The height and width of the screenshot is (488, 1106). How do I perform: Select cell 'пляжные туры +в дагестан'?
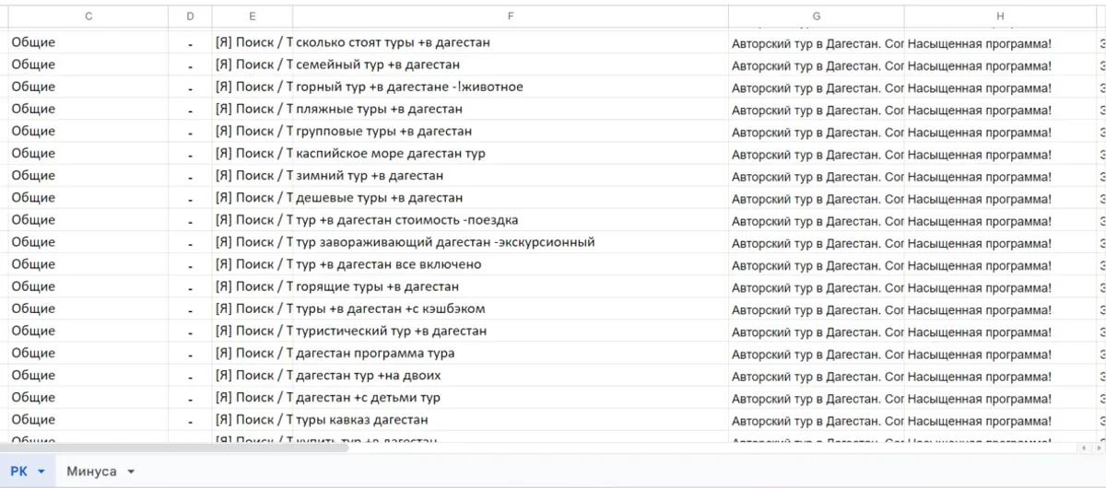[x=511, y=110]
